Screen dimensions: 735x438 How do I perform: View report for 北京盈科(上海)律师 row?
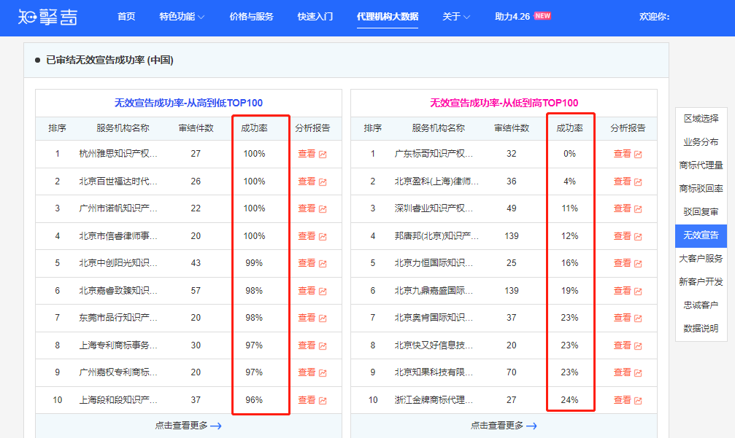click(628, 181)
